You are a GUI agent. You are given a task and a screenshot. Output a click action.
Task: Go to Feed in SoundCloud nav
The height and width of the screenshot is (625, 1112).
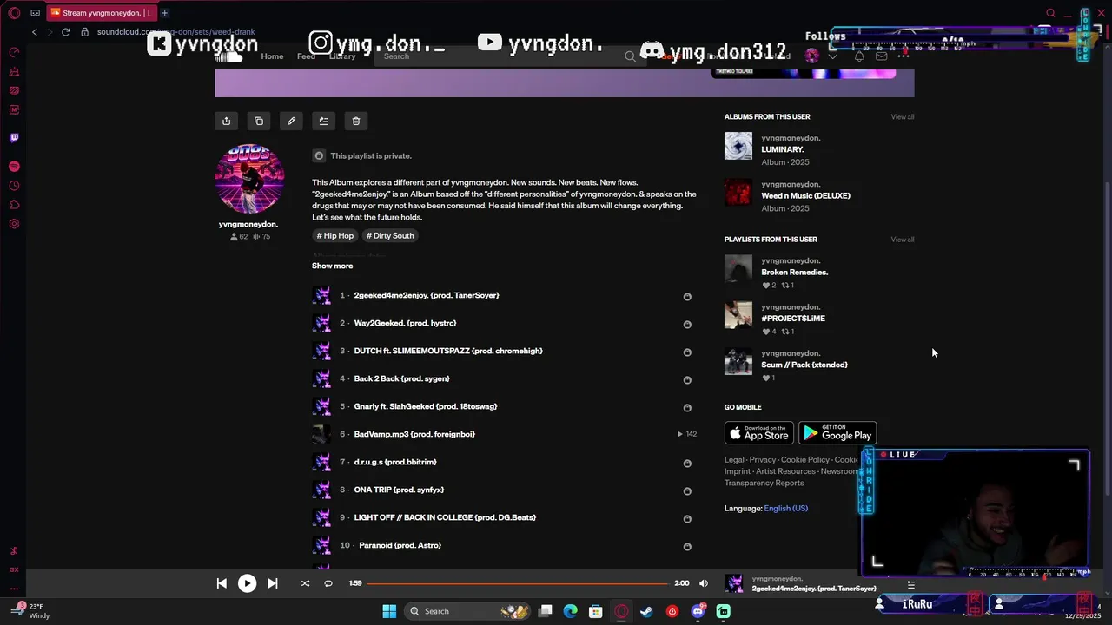click(306, 56)
